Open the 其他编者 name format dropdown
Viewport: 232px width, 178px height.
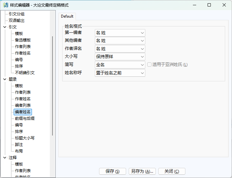(120, 40)
